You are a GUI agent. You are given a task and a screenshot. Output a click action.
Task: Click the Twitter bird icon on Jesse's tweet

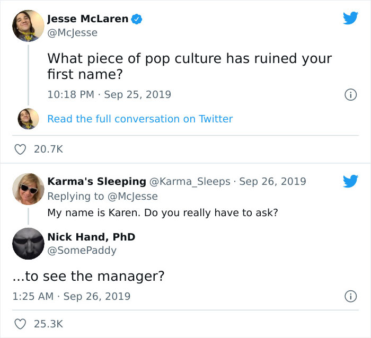pos(350,19)
